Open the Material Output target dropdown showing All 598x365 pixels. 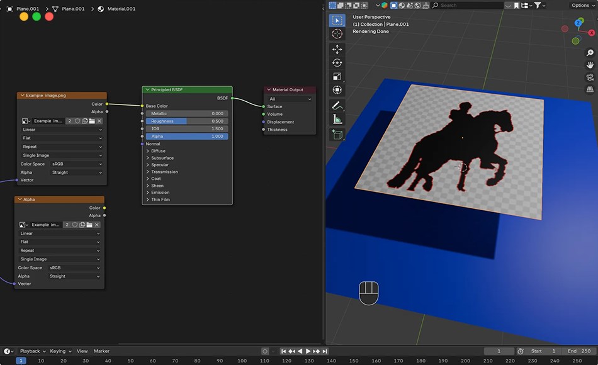point(290,99)
